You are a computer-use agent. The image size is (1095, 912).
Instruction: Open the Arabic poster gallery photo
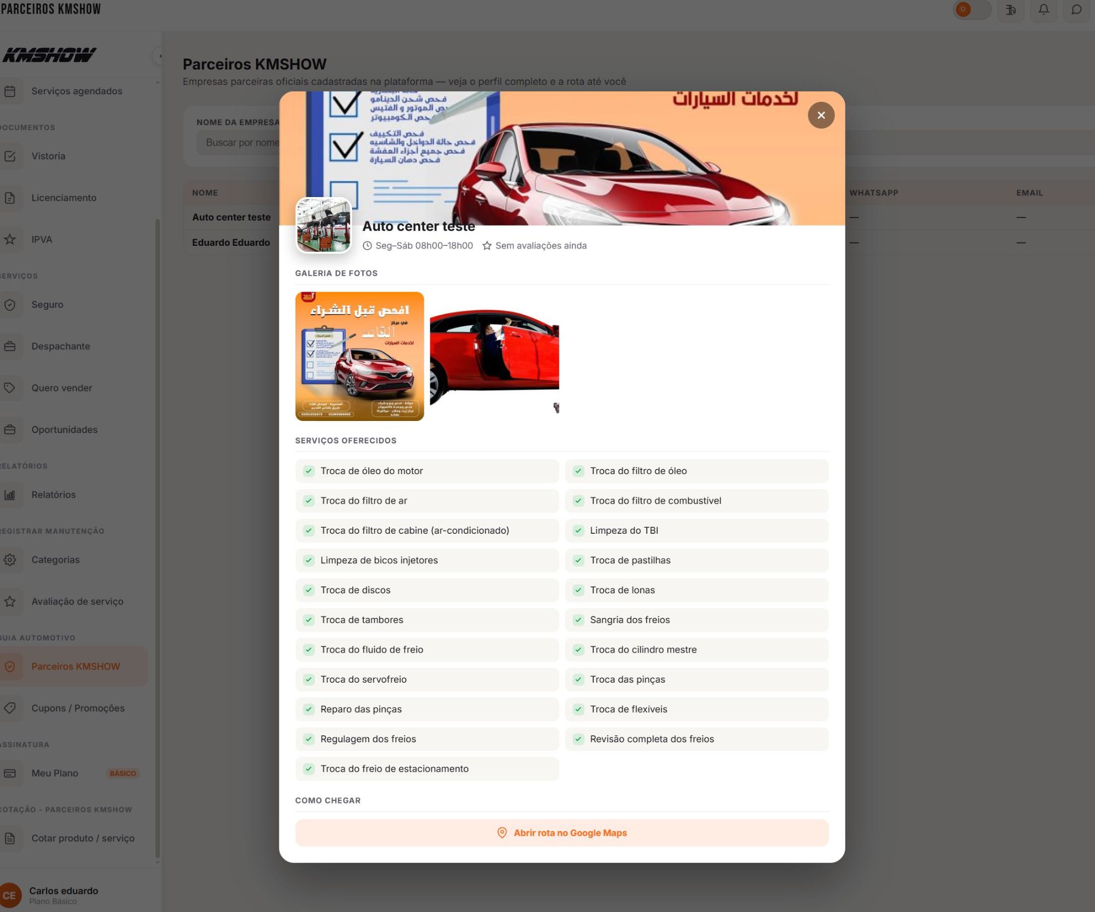pyautogui.click(x=359, y=356)
